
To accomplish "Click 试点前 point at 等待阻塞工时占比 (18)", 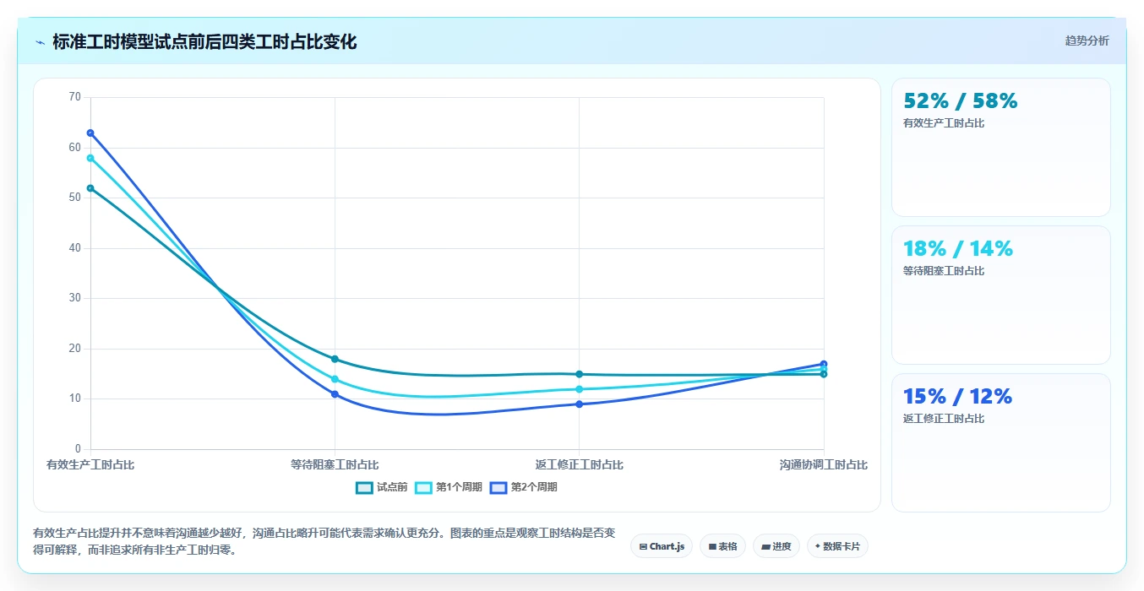I will point(335,359).
